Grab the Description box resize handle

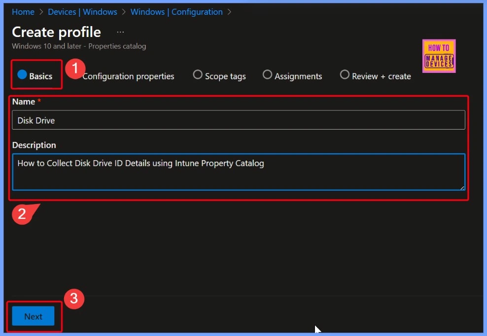point(462,187)
